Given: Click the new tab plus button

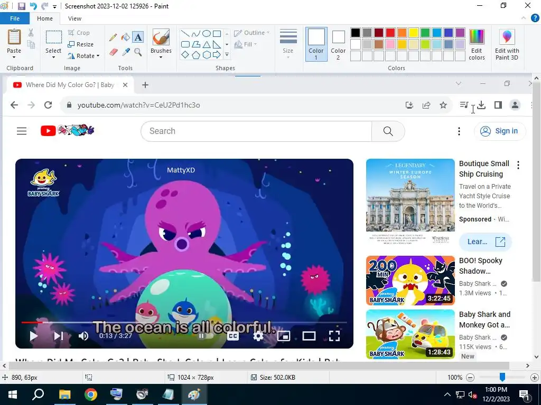Looking at the screenshot, I should pyautogui.click(x=145, y=85).
